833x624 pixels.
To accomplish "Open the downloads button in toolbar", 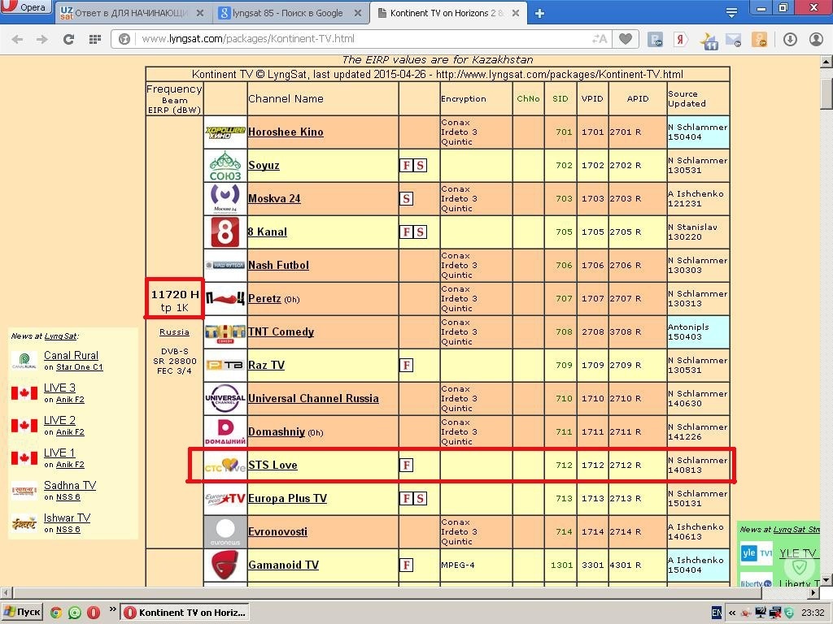I will click(790, 39).
